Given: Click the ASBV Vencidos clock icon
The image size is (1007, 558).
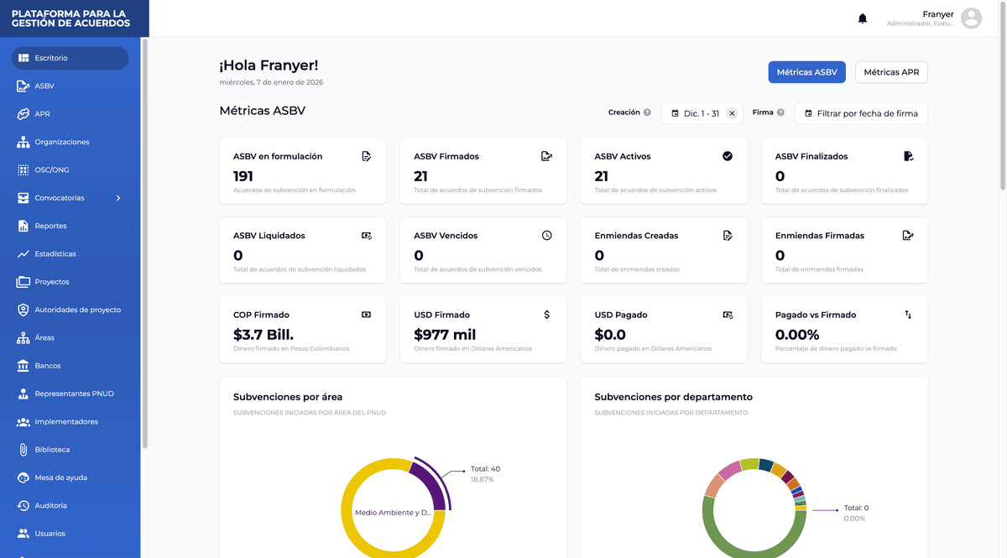Looking at the screenshot, I should click(547, 236).
